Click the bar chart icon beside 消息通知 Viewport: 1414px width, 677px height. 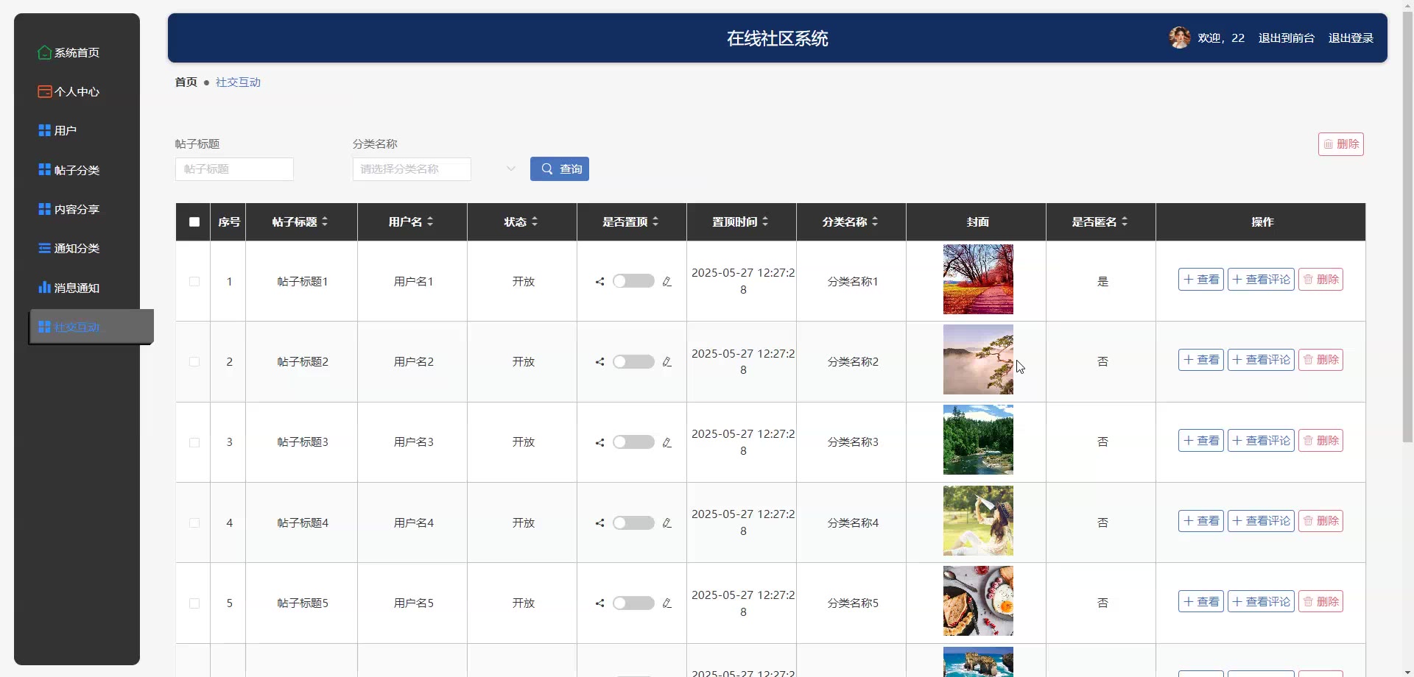[x=44, y=288]
